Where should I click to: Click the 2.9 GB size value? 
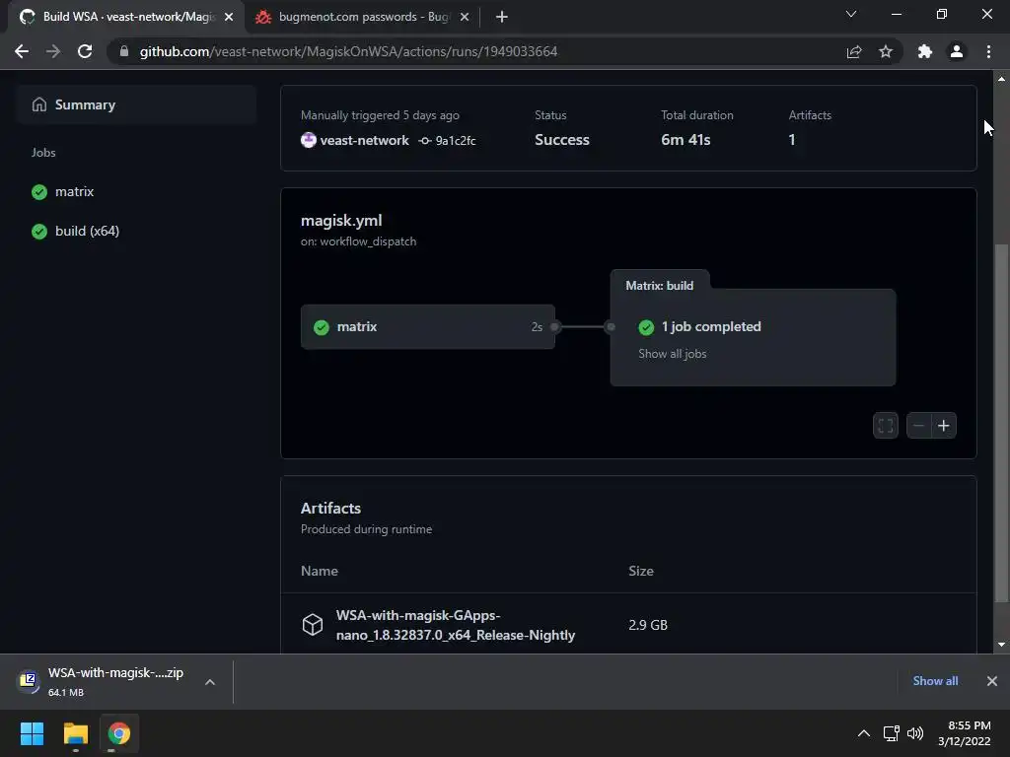pos(648,625)
